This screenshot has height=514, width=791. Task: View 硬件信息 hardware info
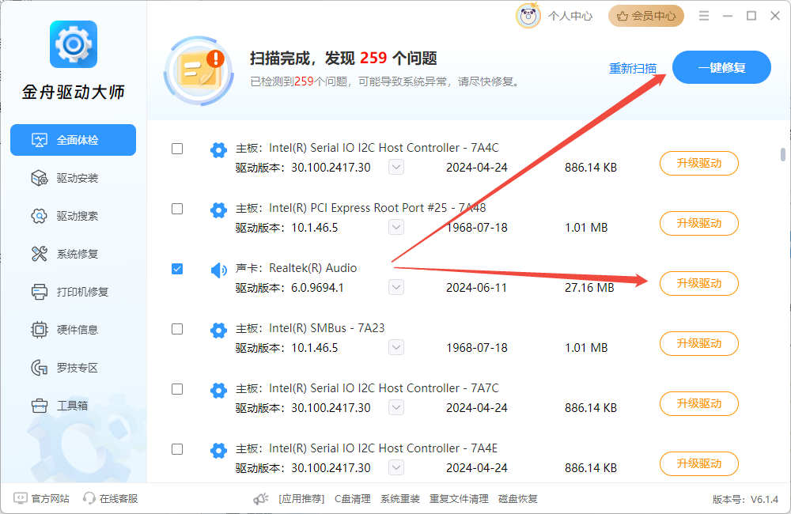click(x=73, y=330)
